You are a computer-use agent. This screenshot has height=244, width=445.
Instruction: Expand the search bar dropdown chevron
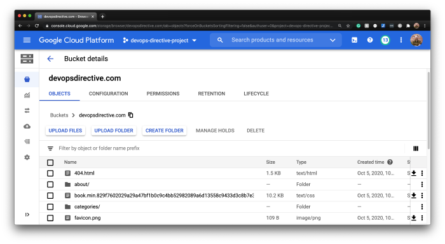coord(332,40)
